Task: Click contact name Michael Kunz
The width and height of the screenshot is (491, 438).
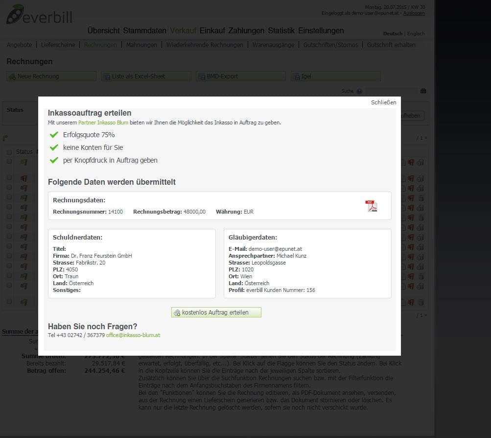Action: [292, 256]
